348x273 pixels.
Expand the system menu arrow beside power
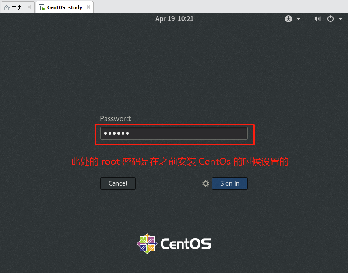pyautogui.click(x=340, y=19)
